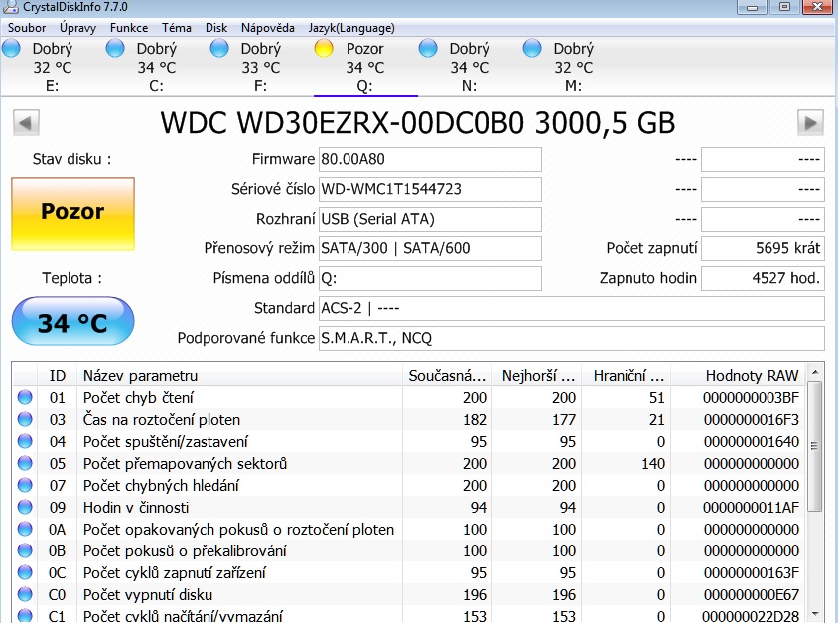
Task: Click status orb of row 0A
Action: tap(25, 529)
